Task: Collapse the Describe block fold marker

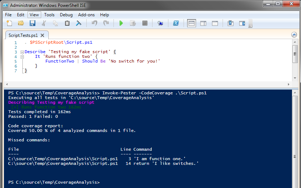Action: 22,52
